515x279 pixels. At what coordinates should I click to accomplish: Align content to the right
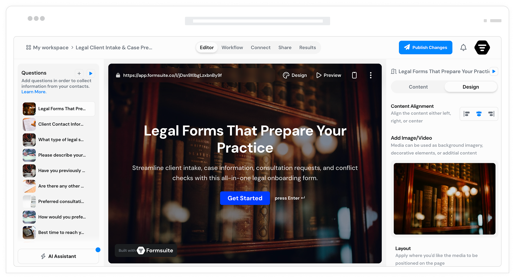pos(491,114)
